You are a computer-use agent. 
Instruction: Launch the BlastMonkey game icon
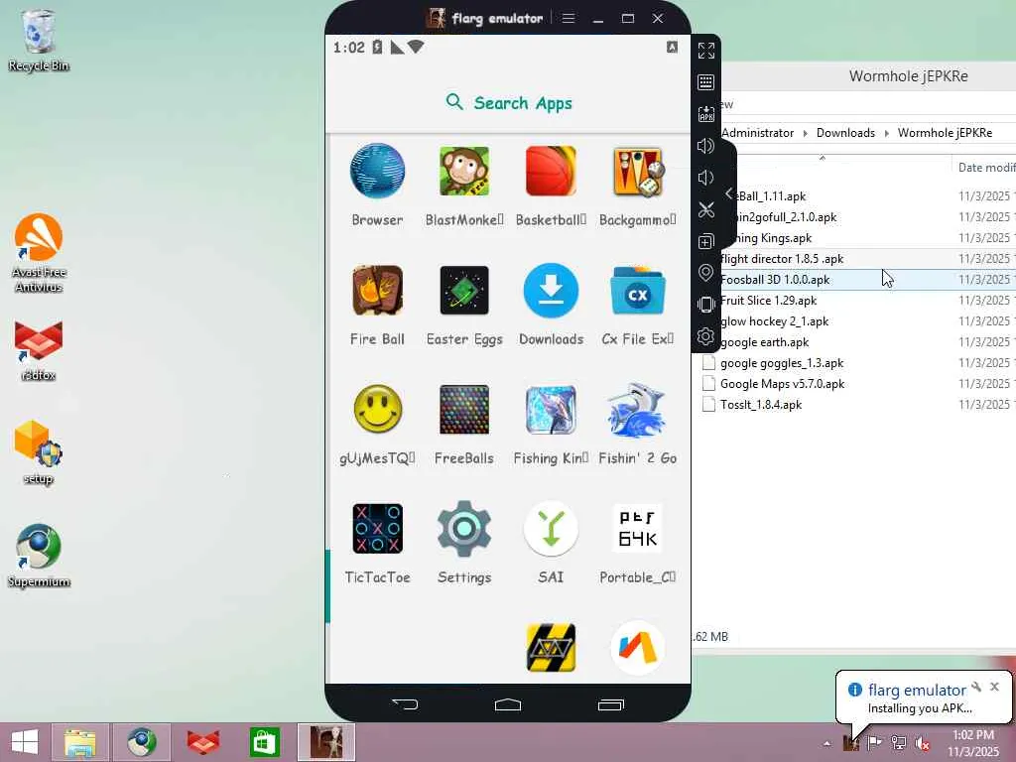click(x=464, y=171)
